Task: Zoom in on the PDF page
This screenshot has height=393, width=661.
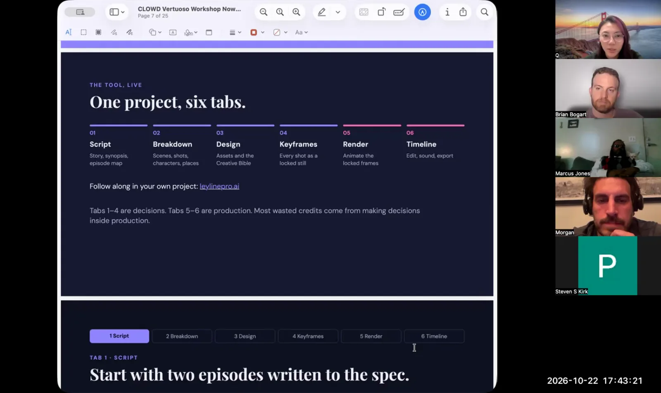Action: pyautogui.click(x=296, y=12)
